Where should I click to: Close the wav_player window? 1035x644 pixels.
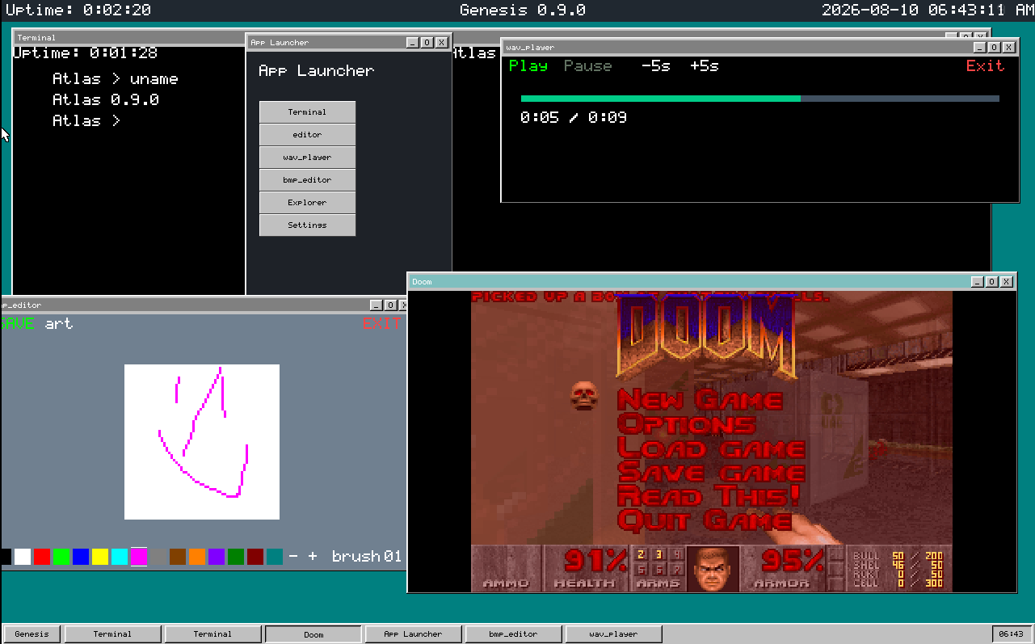[1009, 48]
